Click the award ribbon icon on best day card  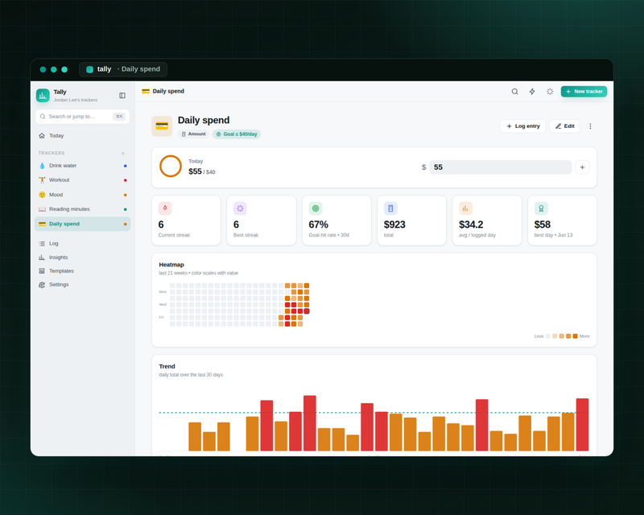[541, 208]
